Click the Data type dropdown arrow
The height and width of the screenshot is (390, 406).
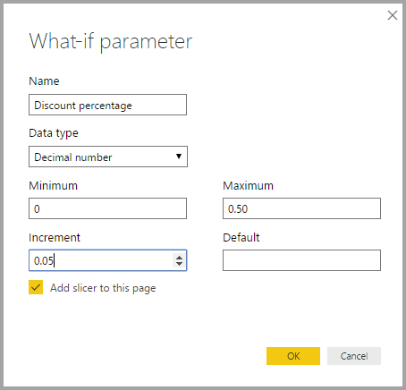(x=179, y=157)
